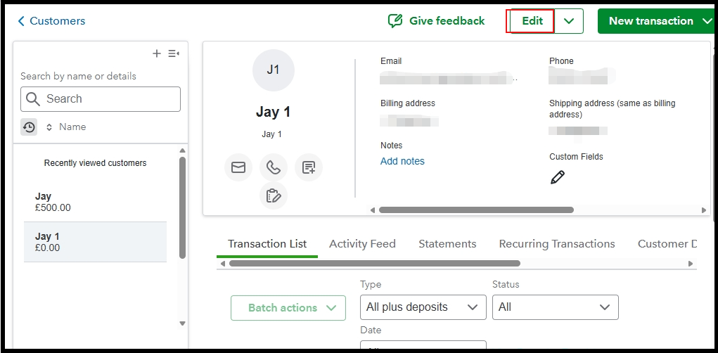Image resolution: width=718 pixels, height=353 pixels.
Task: Click the Recently viewed customers label
Action: (95, 163)
